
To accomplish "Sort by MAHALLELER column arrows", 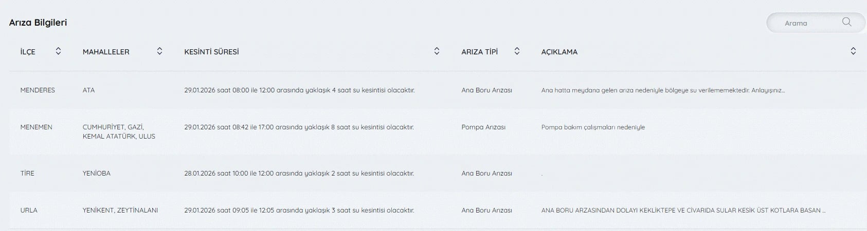I will [x=159, y=51].
